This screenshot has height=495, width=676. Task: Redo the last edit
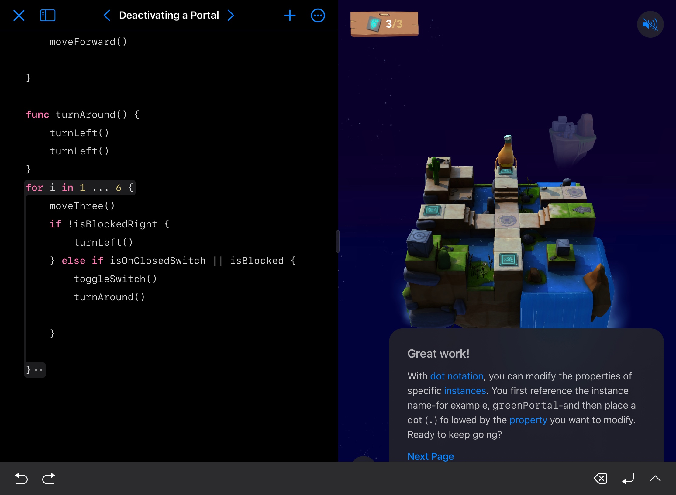tap(49, 479)
